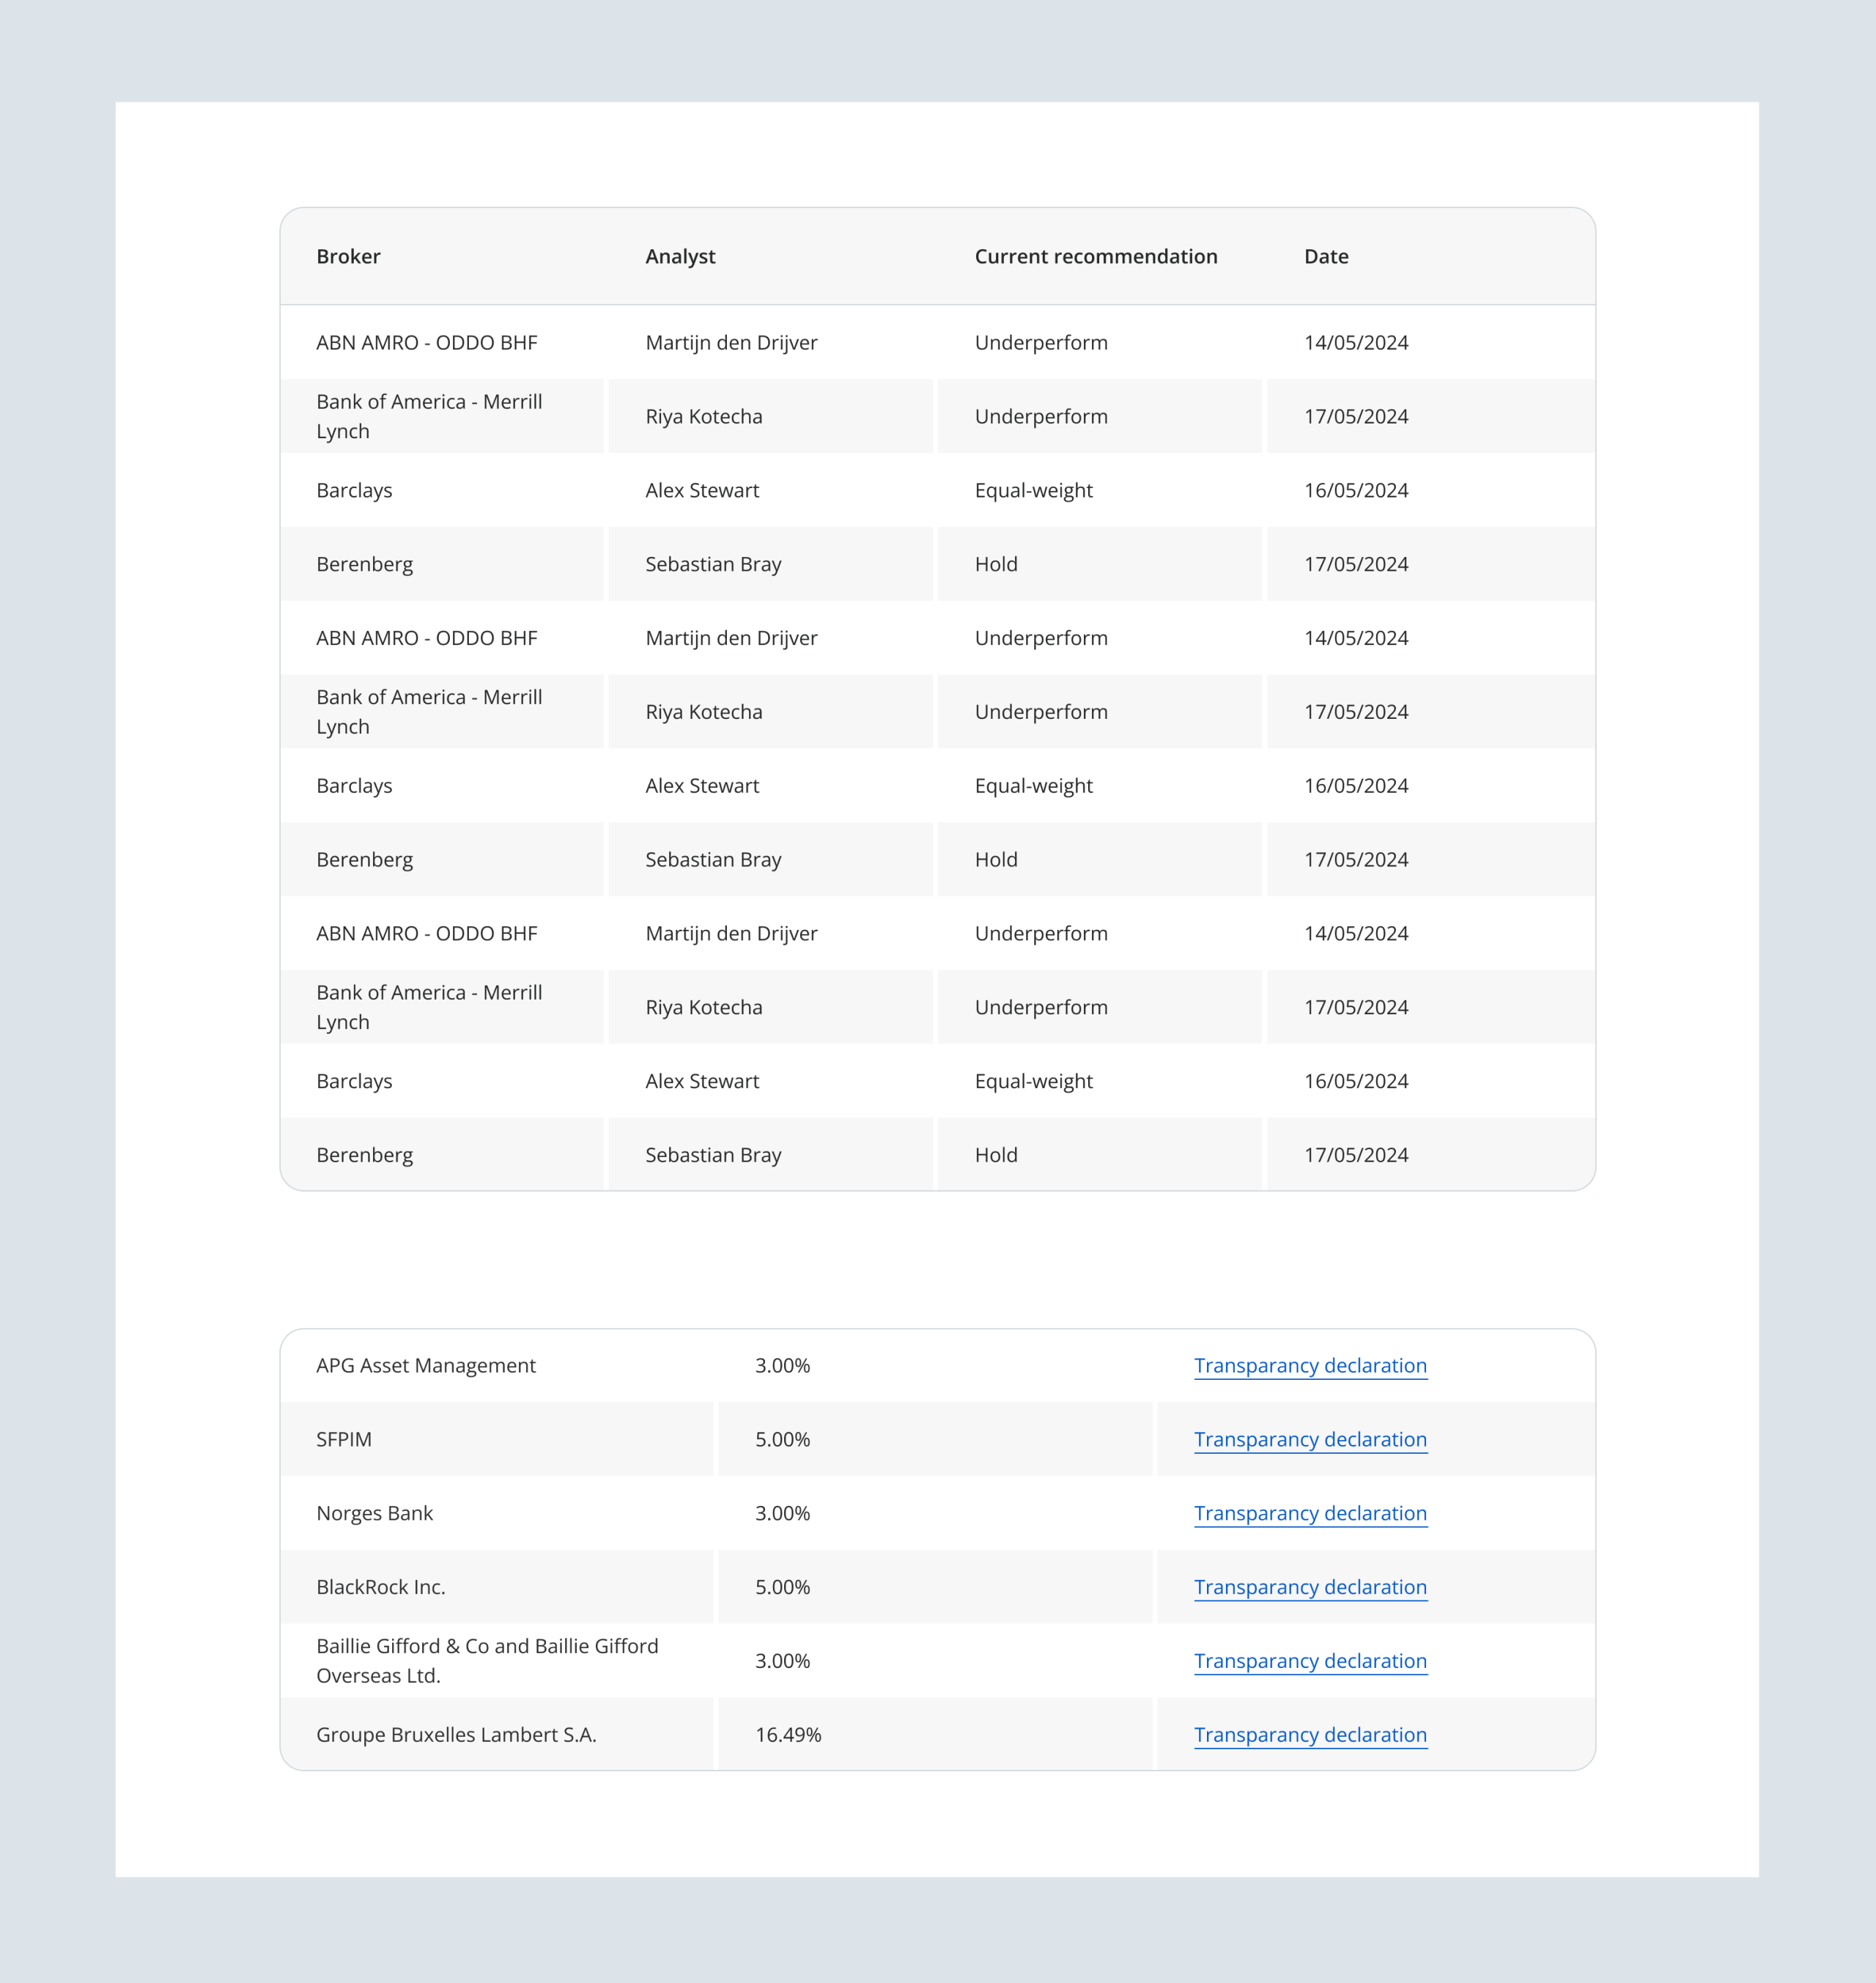Image resolution: width=1876 pixels, height=1983 pixels.
Task: Open SFPIM's Transparancy declaration link
Action: 1310,1439
